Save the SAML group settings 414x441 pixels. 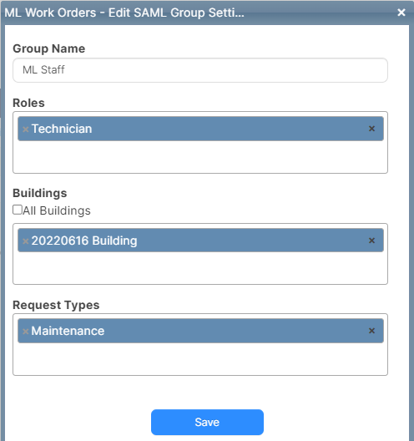tap(207, 422)
